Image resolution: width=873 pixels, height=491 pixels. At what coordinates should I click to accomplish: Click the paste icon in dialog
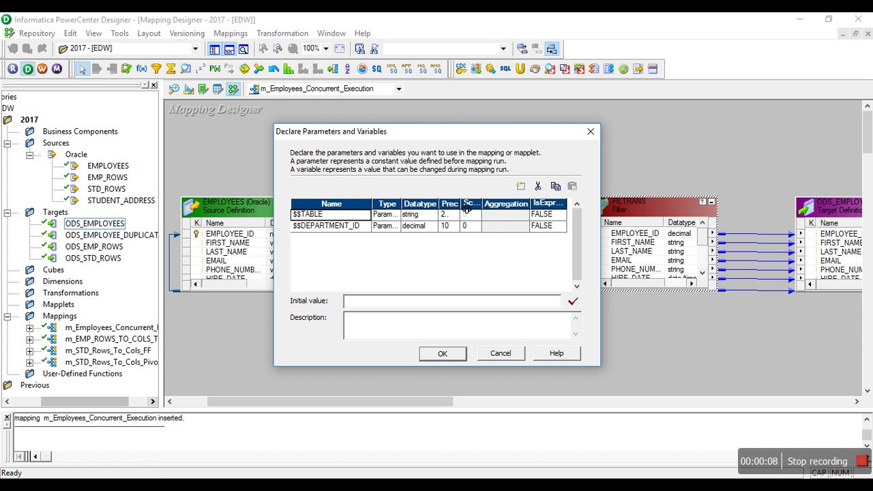pyautogui.click(x=572, y=186)
